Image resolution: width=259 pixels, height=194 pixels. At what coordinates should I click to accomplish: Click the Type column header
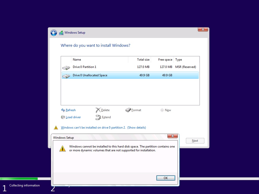click(186, 60)
